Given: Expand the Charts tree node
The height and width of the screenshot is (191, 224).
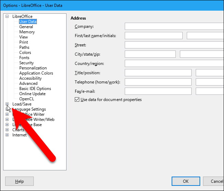Looking at the screenshot, I should (7, 130).
